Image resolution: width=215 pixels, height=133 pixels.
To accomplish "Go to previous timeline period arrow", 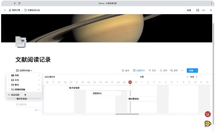I will click(188, 77).
